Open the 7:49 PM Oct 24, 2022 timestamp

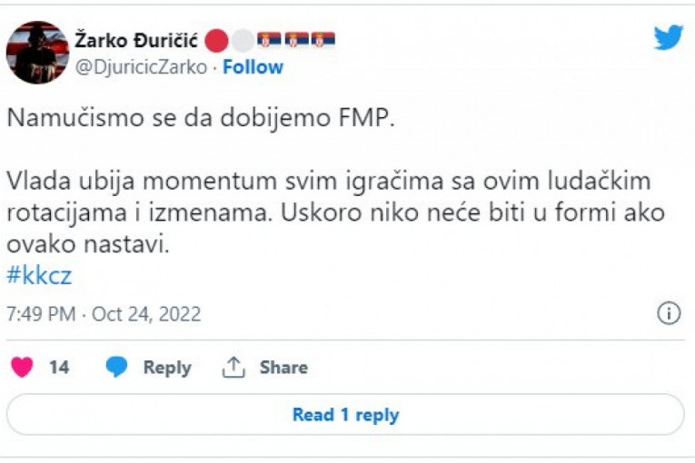(104, 315)
